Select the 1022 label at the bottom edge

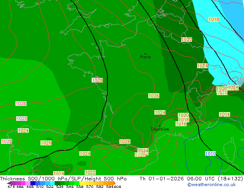click(x=90, y=172)
